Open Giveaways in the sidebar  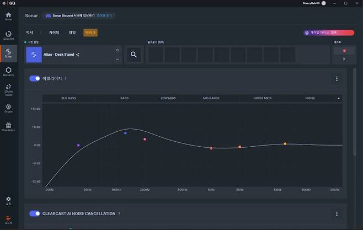9,127
